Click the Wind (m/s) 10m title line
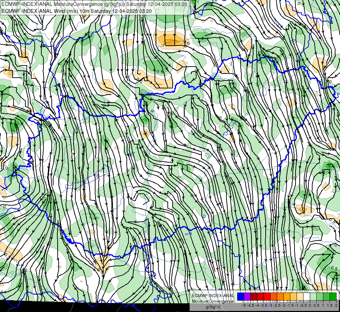 click(x=76, y=11)
